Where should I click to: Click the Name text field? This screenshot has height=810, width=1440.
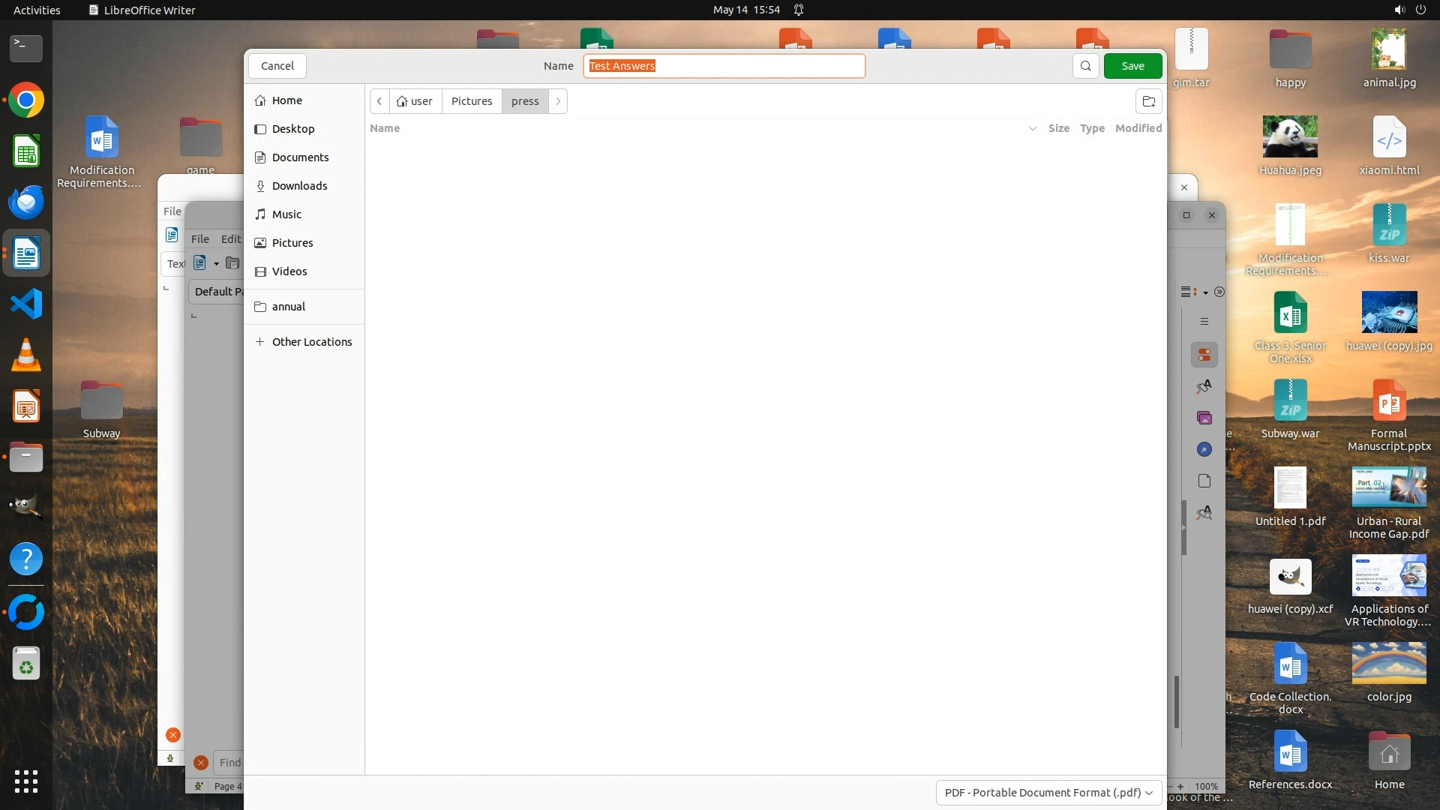(x=724, y=66)
